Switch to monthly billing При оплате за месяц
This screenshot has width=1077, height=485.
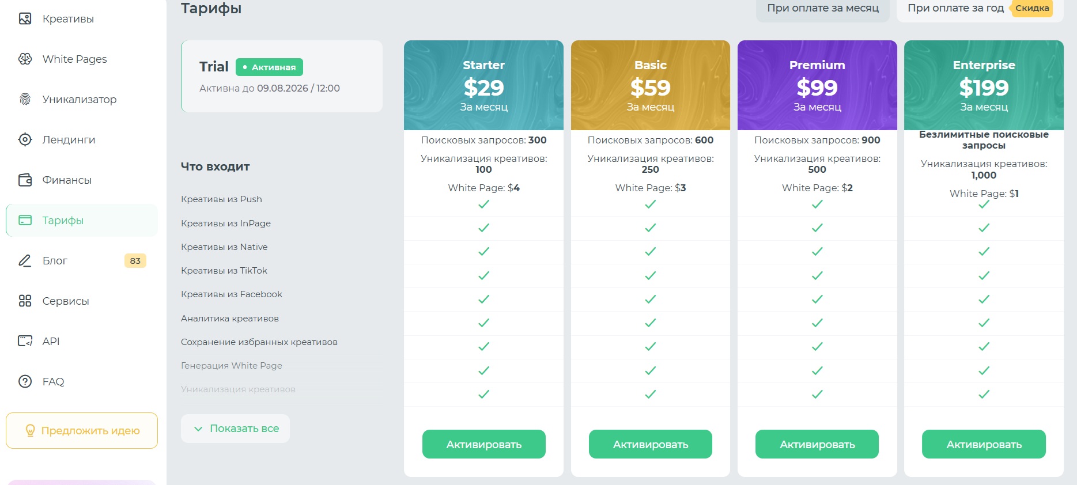point(823,9)
